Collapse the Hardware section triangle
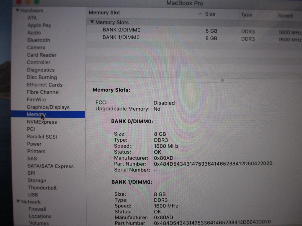Screen dimensions: 302x226 [18, 11]
